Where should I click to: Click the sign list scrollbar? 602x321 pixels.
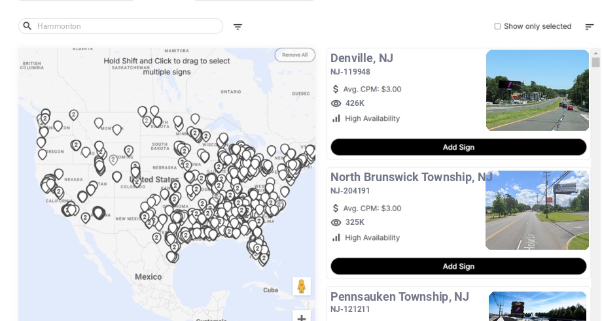[x=595, y=62]
